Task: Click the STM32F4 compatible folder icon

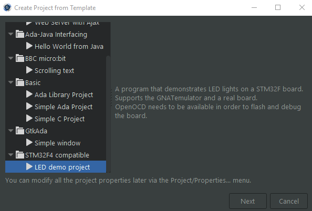Action: click(20, 155)
